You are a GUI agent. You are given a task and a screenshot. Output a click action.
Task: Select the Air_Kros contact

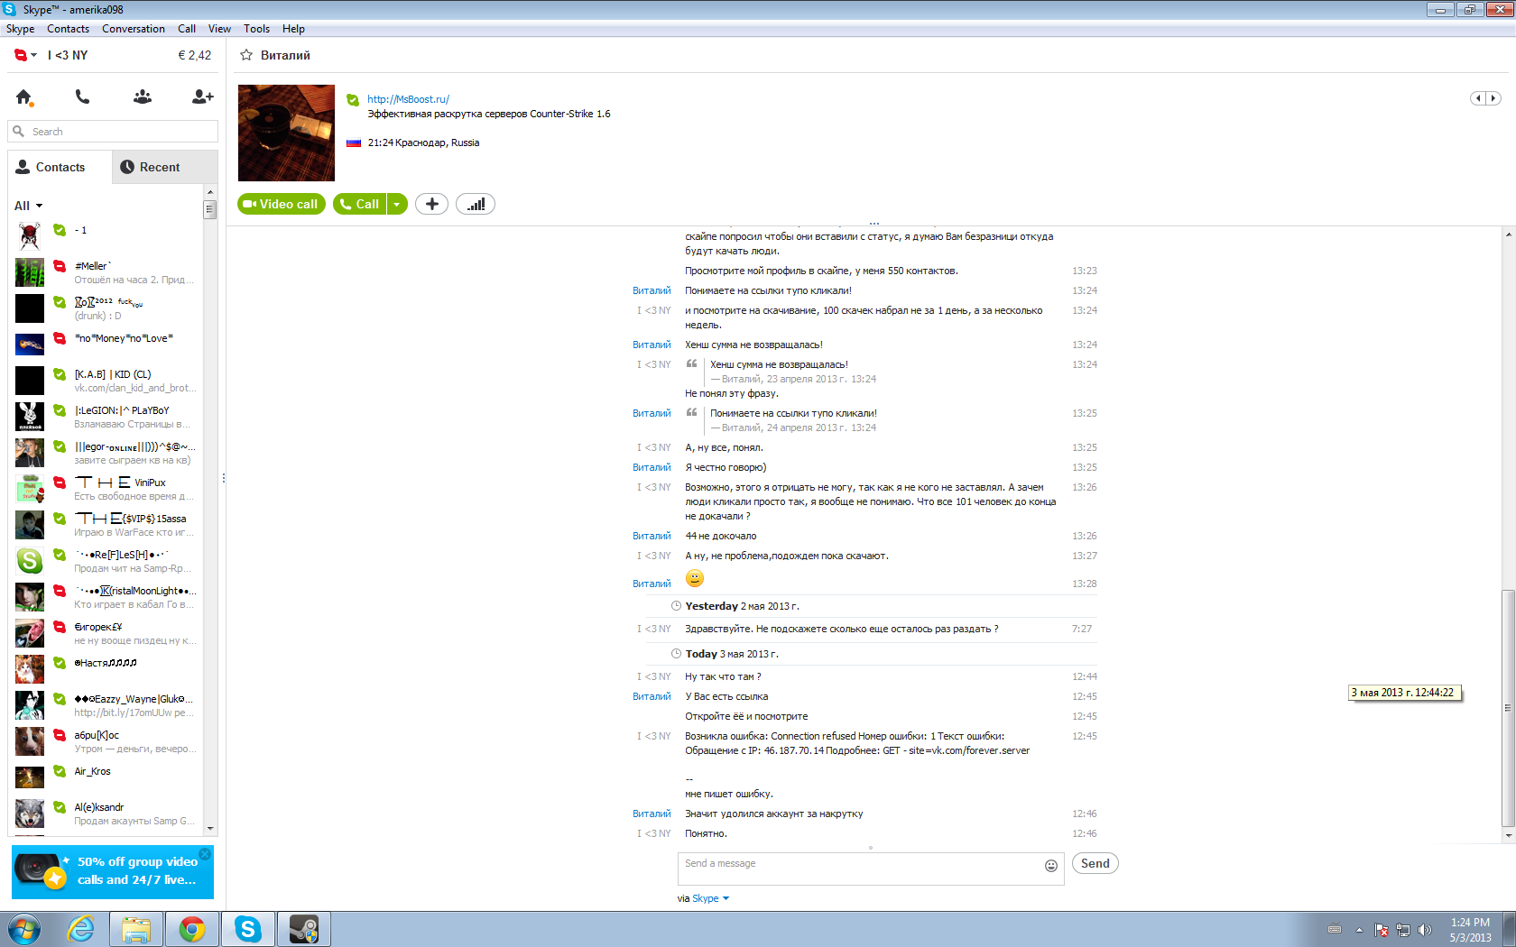(x=106, y=777)
